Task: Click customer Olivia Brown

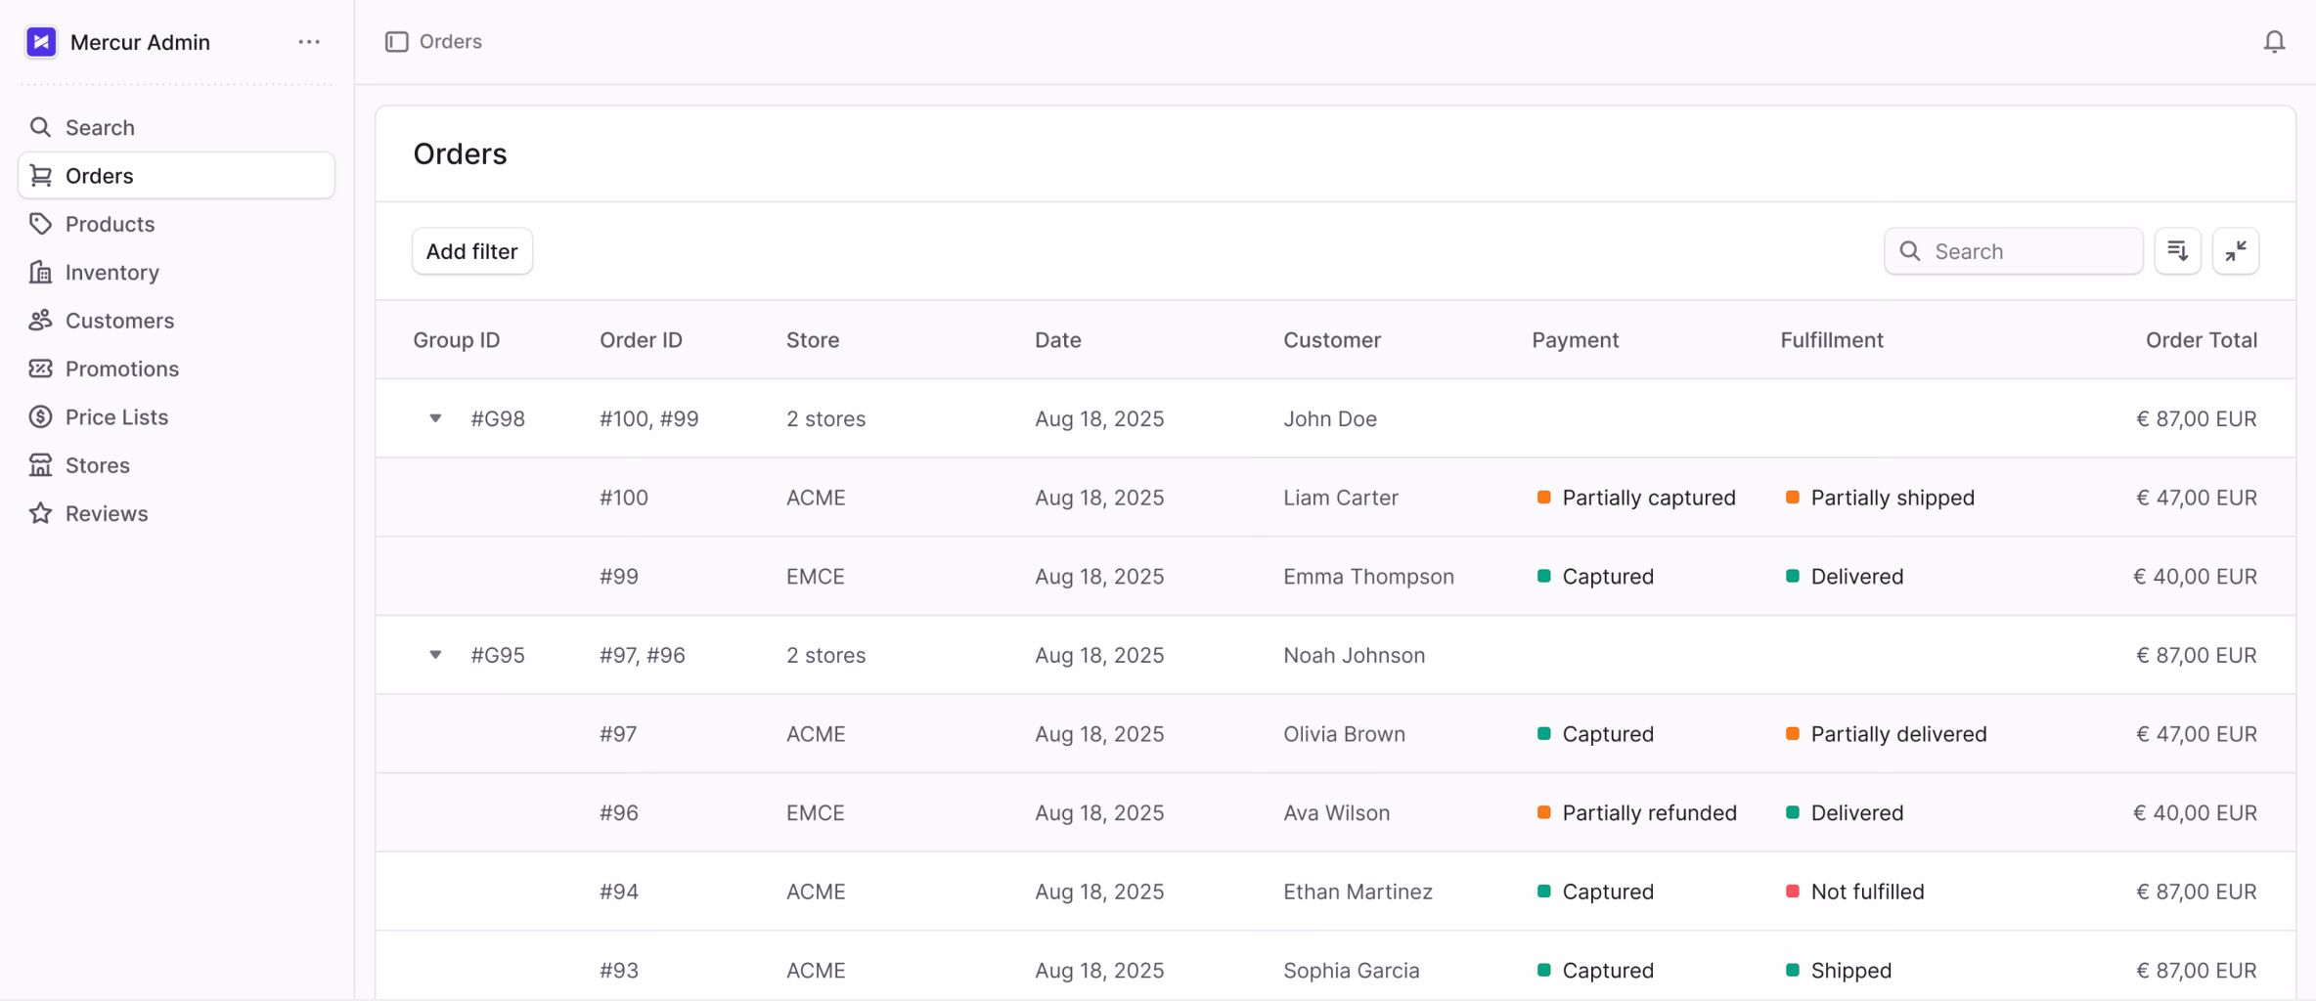Action: (x=1344, y=734)
